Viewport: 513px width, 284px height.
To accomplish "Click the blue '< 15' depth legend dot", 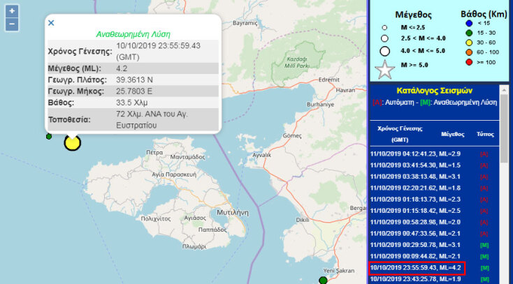I will pyautogui.click(x=469, y=23).
